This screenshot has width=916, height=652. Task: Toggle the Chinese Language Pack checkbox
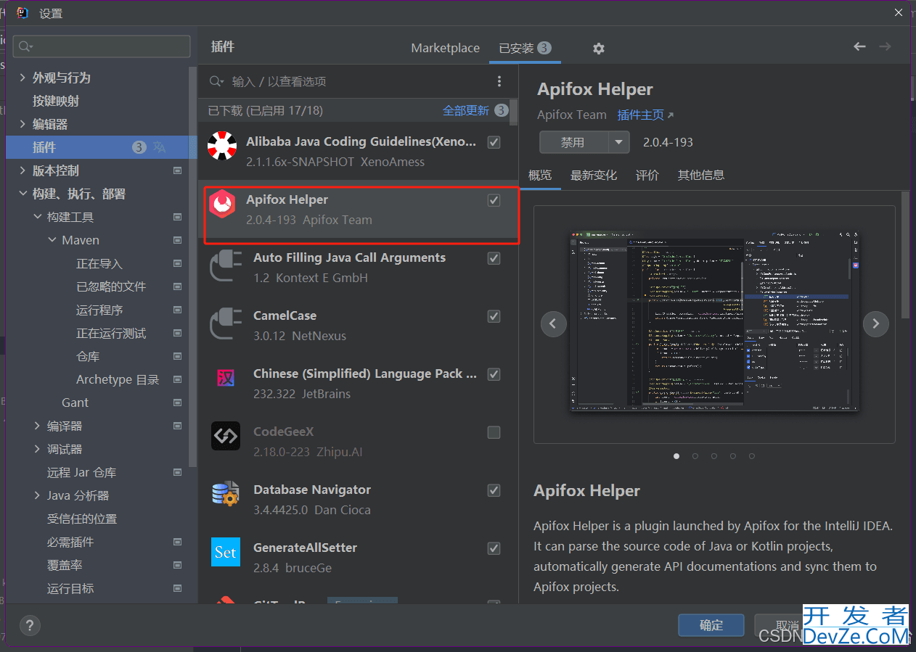pos(494,374)
